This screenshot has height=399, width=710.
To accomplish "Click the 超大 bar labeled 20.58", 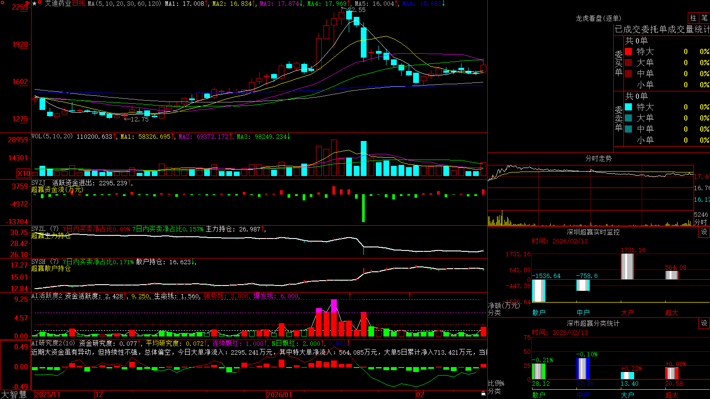I will [x=672, y=374].
